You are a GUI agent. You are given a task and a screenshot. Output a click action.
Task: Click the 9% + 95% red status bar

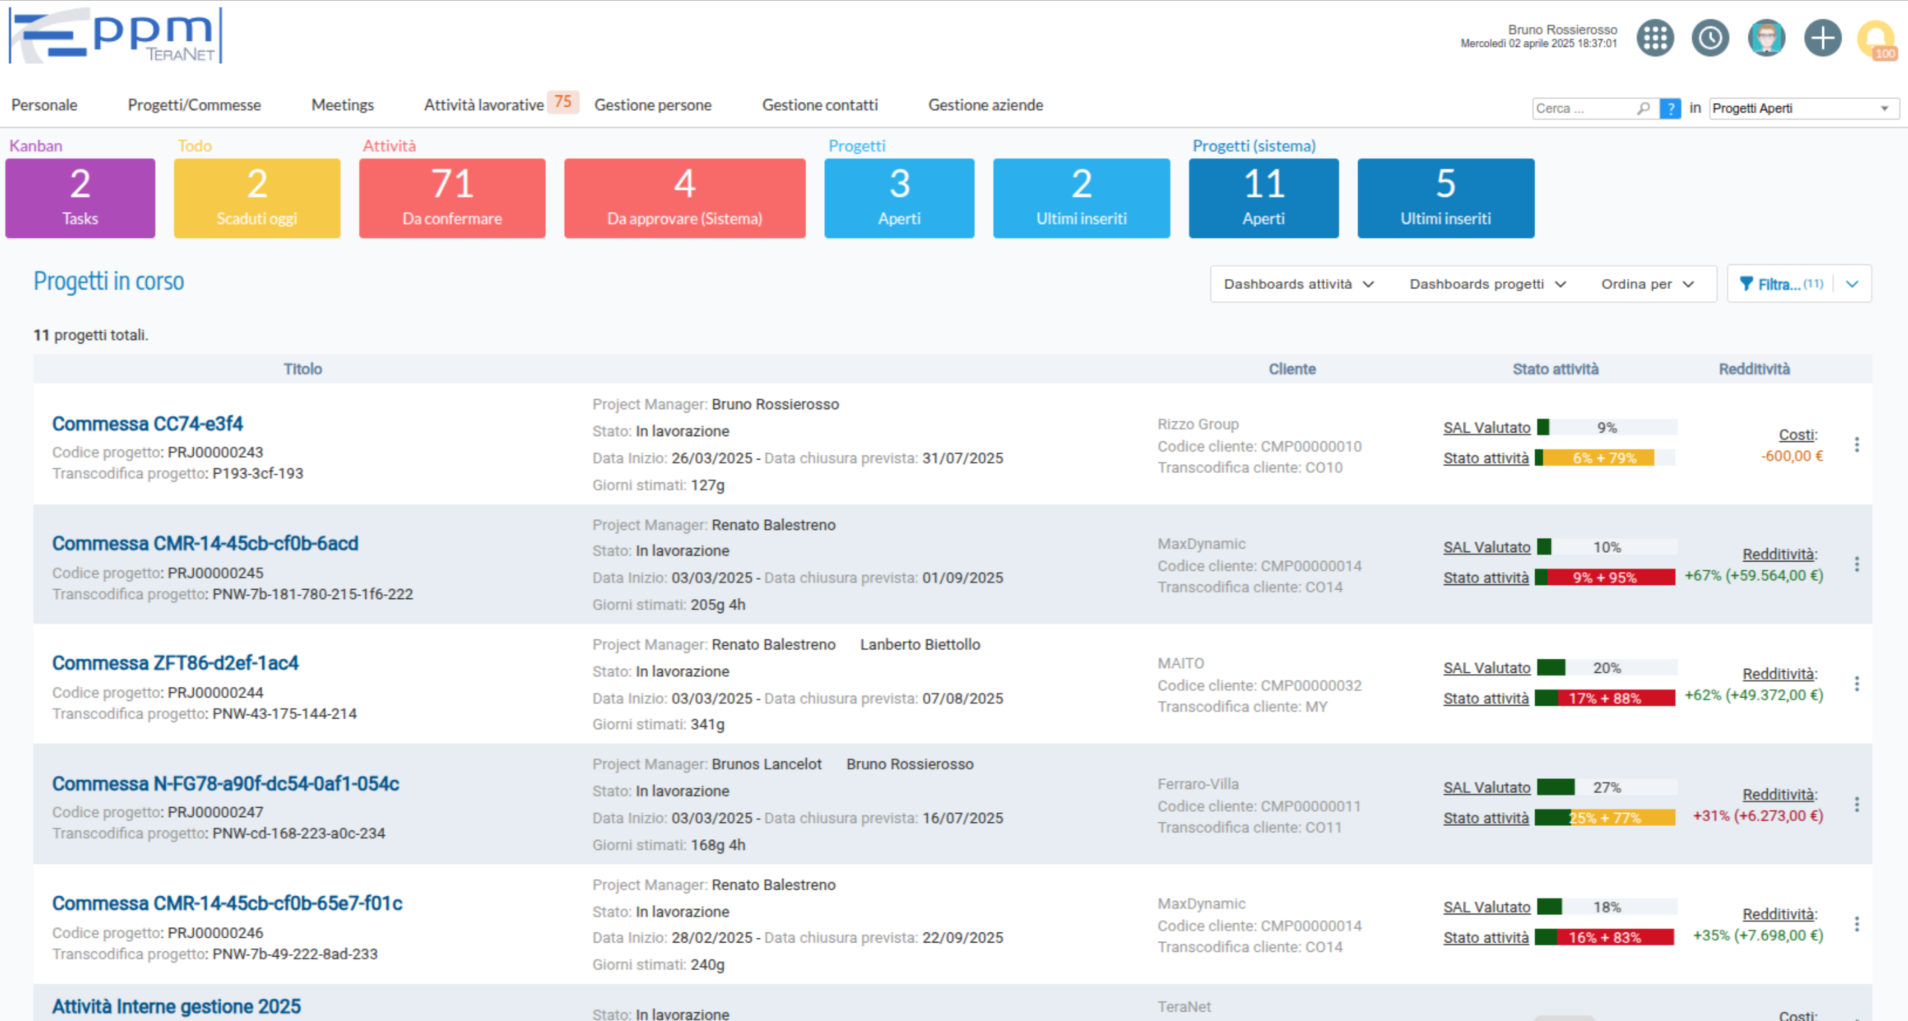tap(1605, 577)
